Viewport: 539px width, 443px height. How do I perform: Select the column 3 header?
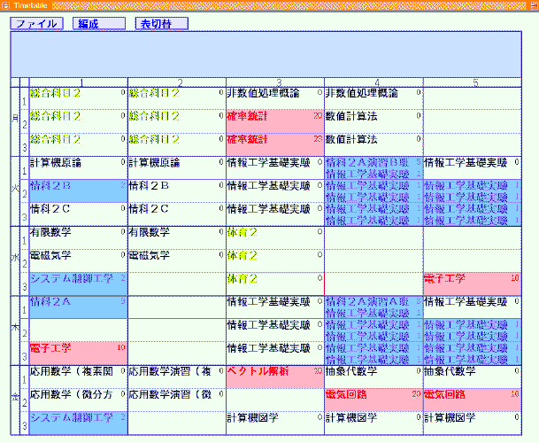point(275,82)
